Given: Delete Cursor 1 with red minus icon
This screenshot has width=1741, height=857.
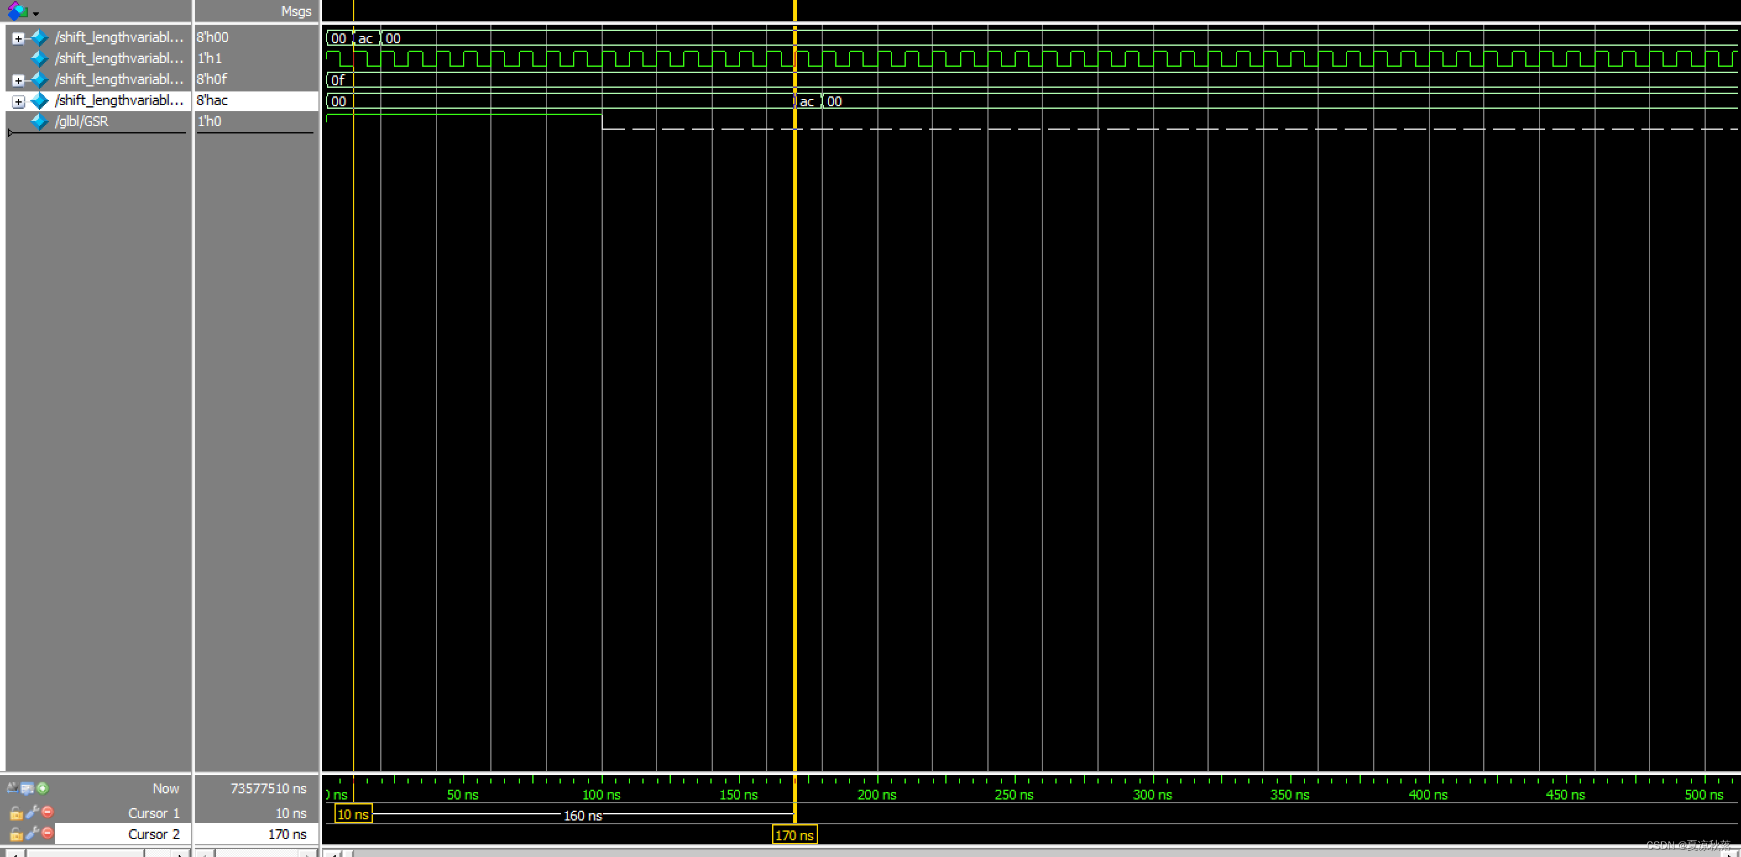Looking at the screenshot, I should point(48,812).
